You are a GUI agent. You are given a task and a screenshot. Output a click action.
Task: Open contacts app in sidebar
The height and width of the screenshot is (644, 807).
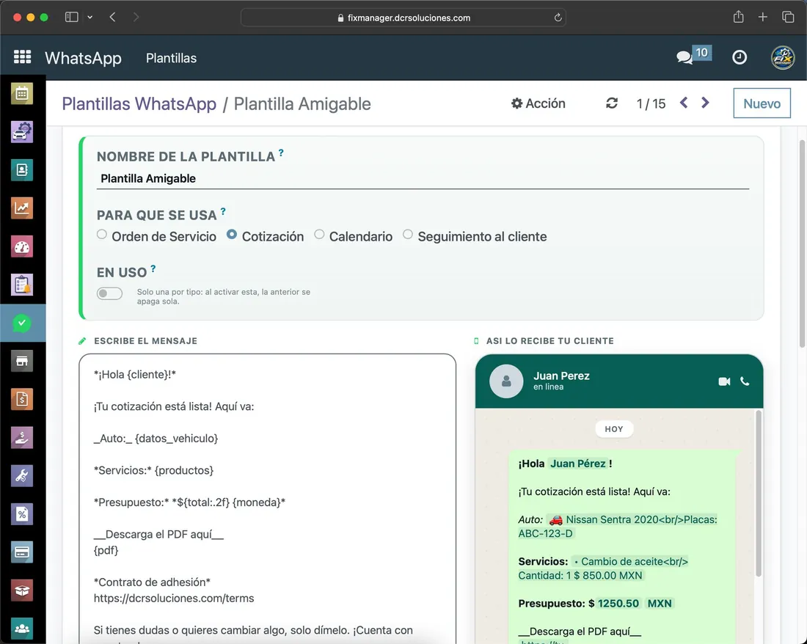point(21,169)
